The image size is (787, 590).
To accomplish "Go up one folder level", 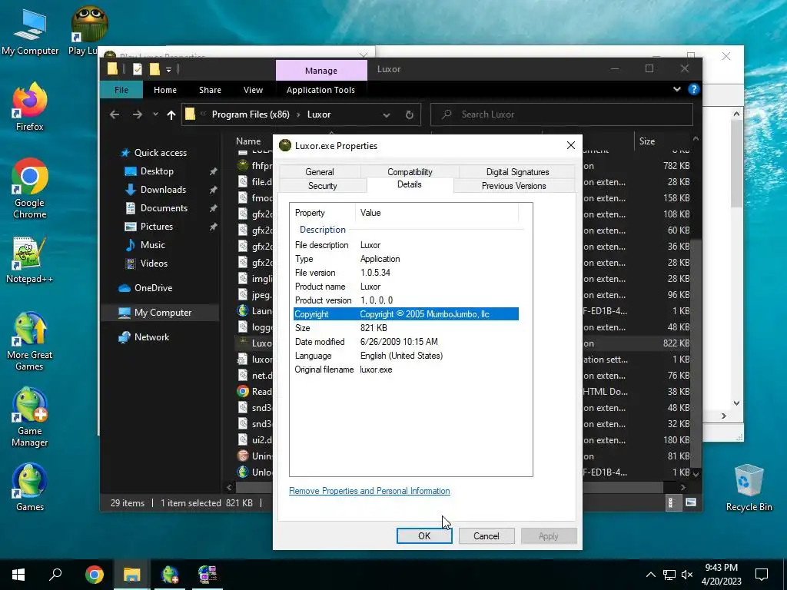I will pyautogui.click(x=171, y=115).
